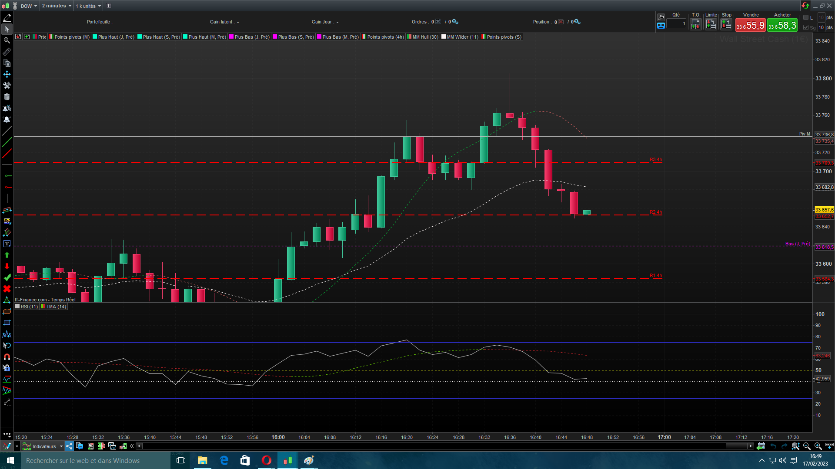Click the Qté quantity input field
The height and width of the screenshot is (469, 835).
pyautogui.click(x=676, y=24)
